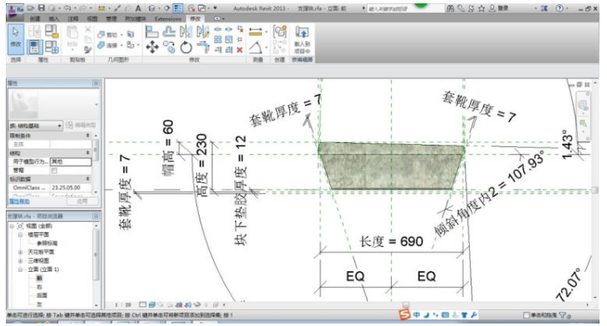Screen dimensions: 607x326
Task: Click the Measure icon in quick access toolbar
Action: [x=101, y=8]
